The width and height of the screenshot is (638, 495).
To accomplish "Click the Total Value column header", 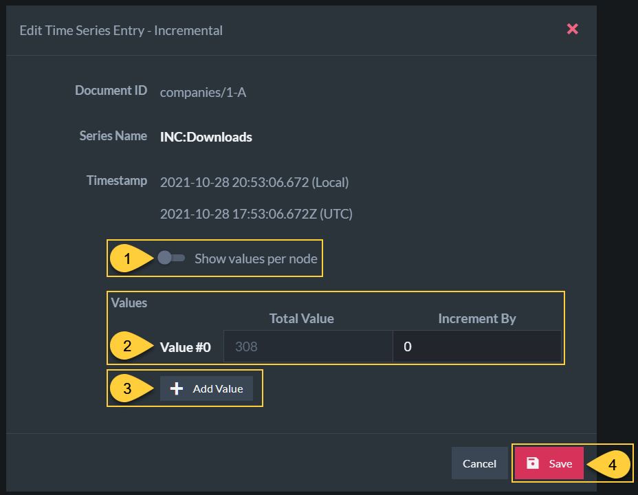I will tap(302, 318).
